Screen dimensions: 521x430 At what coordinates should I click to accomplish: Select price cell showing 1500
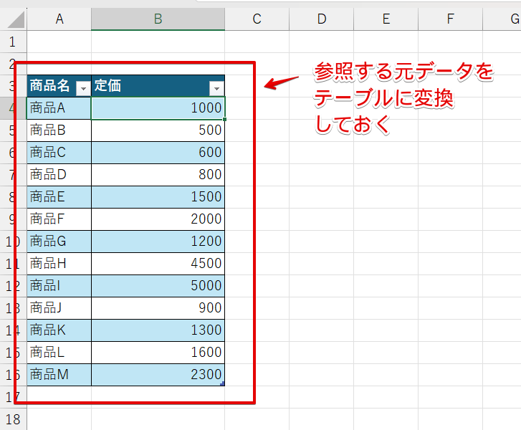pyautogui.click(x=158, y=197)
